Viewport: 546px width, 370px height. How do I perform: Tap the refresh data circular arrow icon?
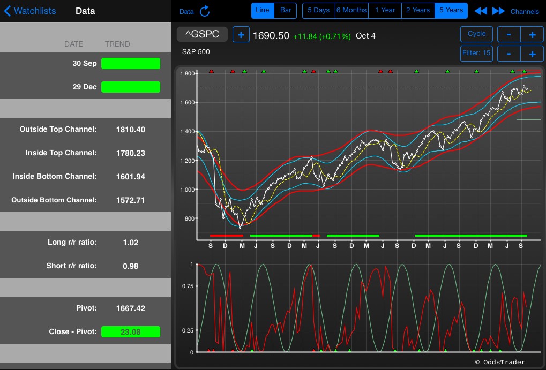[x=205, y=11]
